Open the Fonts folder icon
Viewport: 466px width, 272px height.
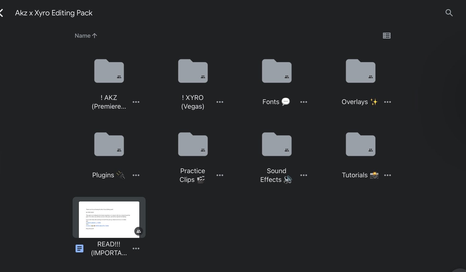point(277,71)
